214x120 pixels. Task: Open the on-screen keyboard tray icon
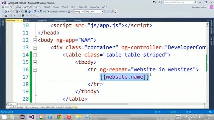[178, 117]
